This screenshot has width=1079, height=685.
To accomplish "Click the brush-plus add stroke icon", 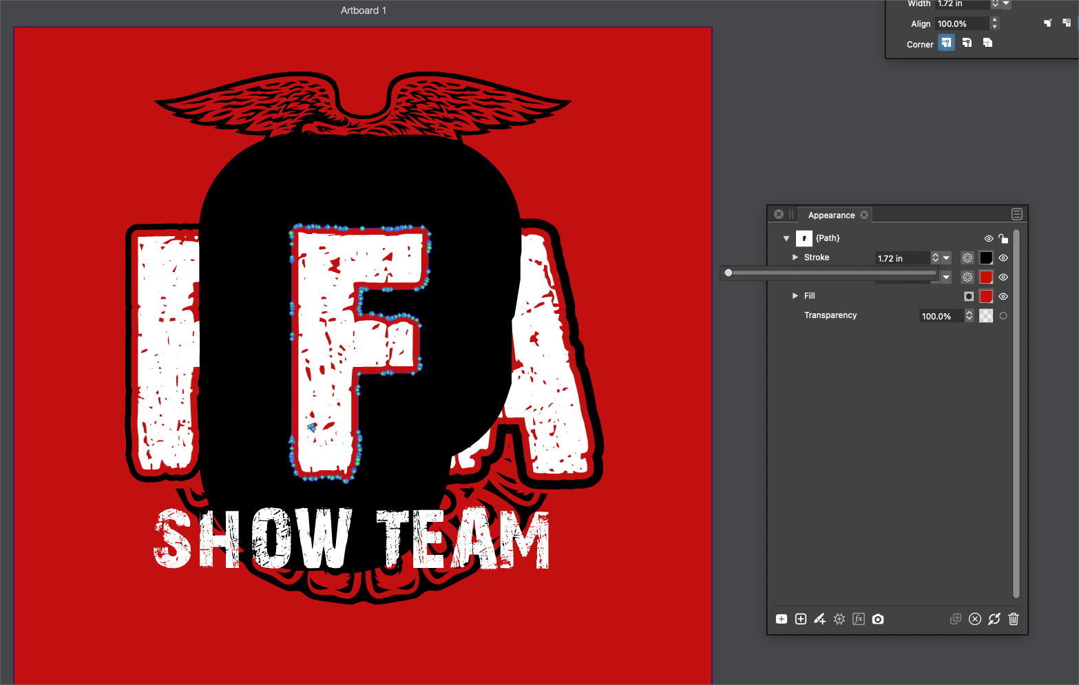I will coord(819,619).
